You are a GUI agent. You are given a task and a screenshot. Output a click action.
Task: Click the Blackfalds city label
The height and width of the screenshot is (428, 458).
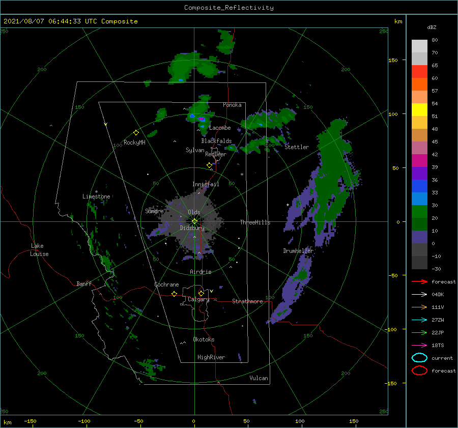216,141
